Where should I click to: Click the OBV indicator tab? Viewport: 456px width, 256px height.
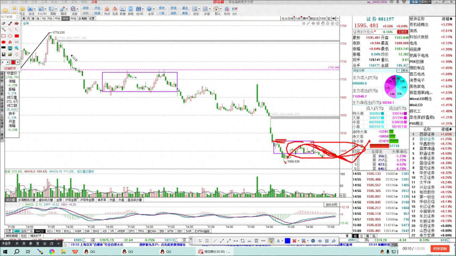coord(179,231)
